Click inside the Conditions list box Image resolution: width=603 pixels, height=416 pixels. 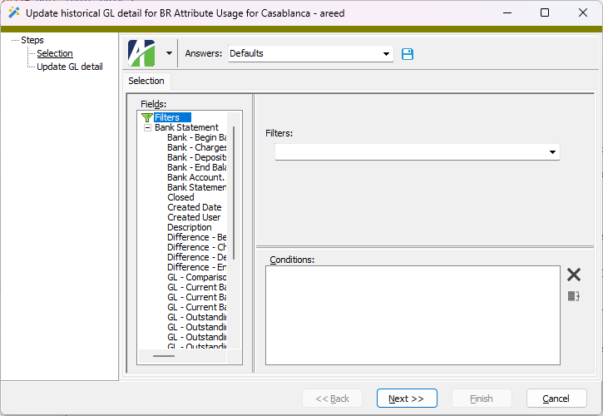(x=413, y=315)
